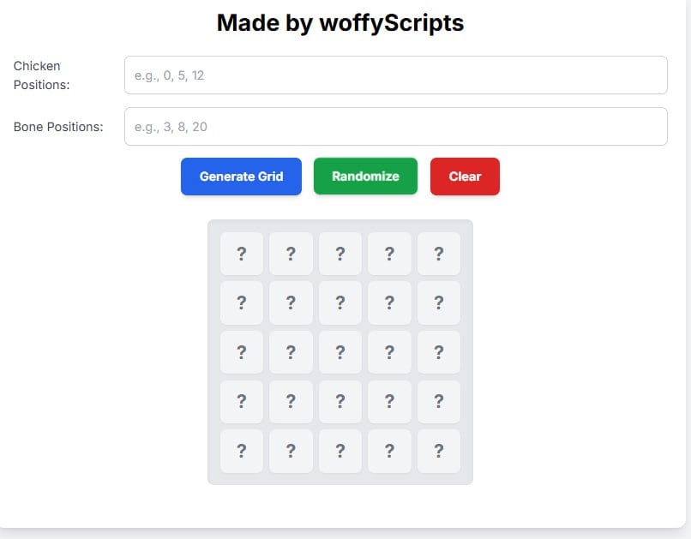Image resolution: width=691 pixels, height=539 pixels.
Task: Click the Chicken Positions input field
Action: click(x=395, y=75)
